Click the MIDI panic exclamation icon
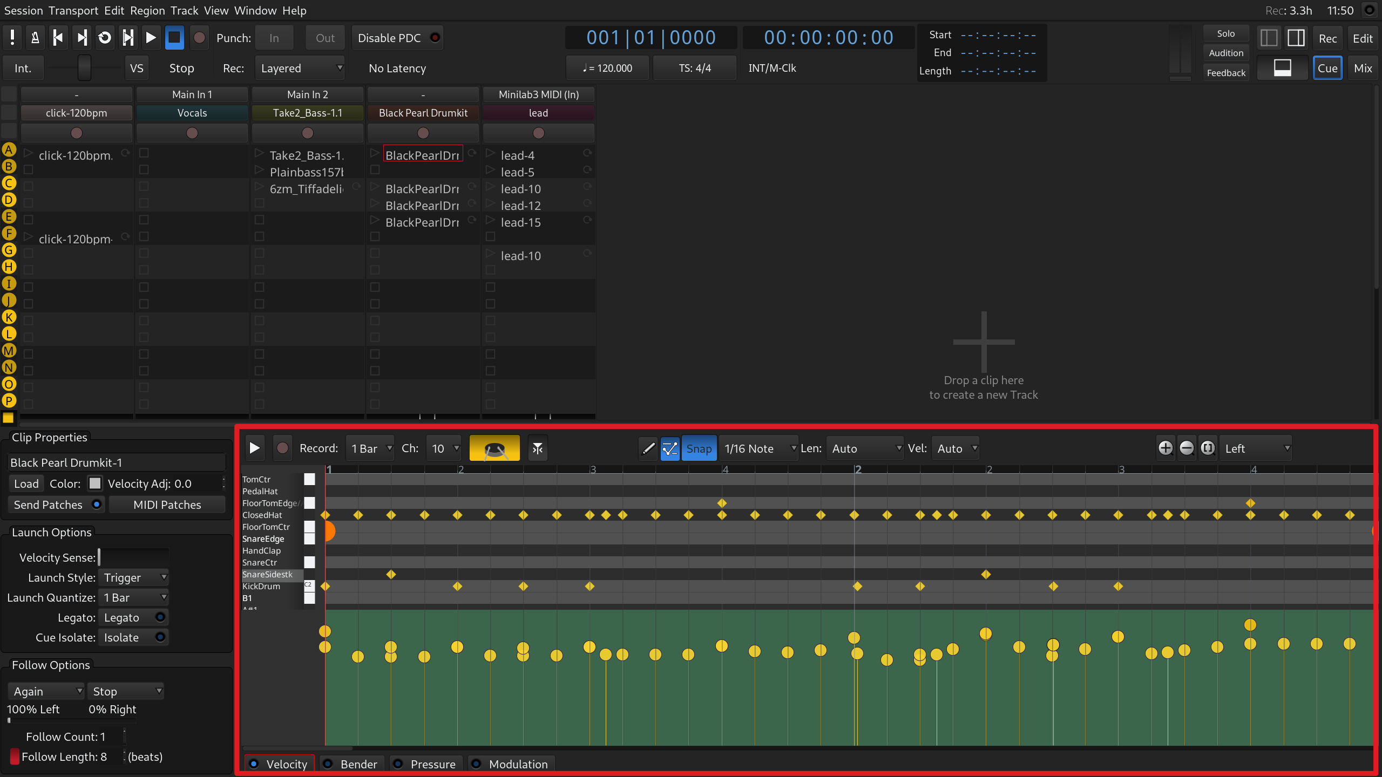This screenshot has height=777, width=1382. pos(12,38)
